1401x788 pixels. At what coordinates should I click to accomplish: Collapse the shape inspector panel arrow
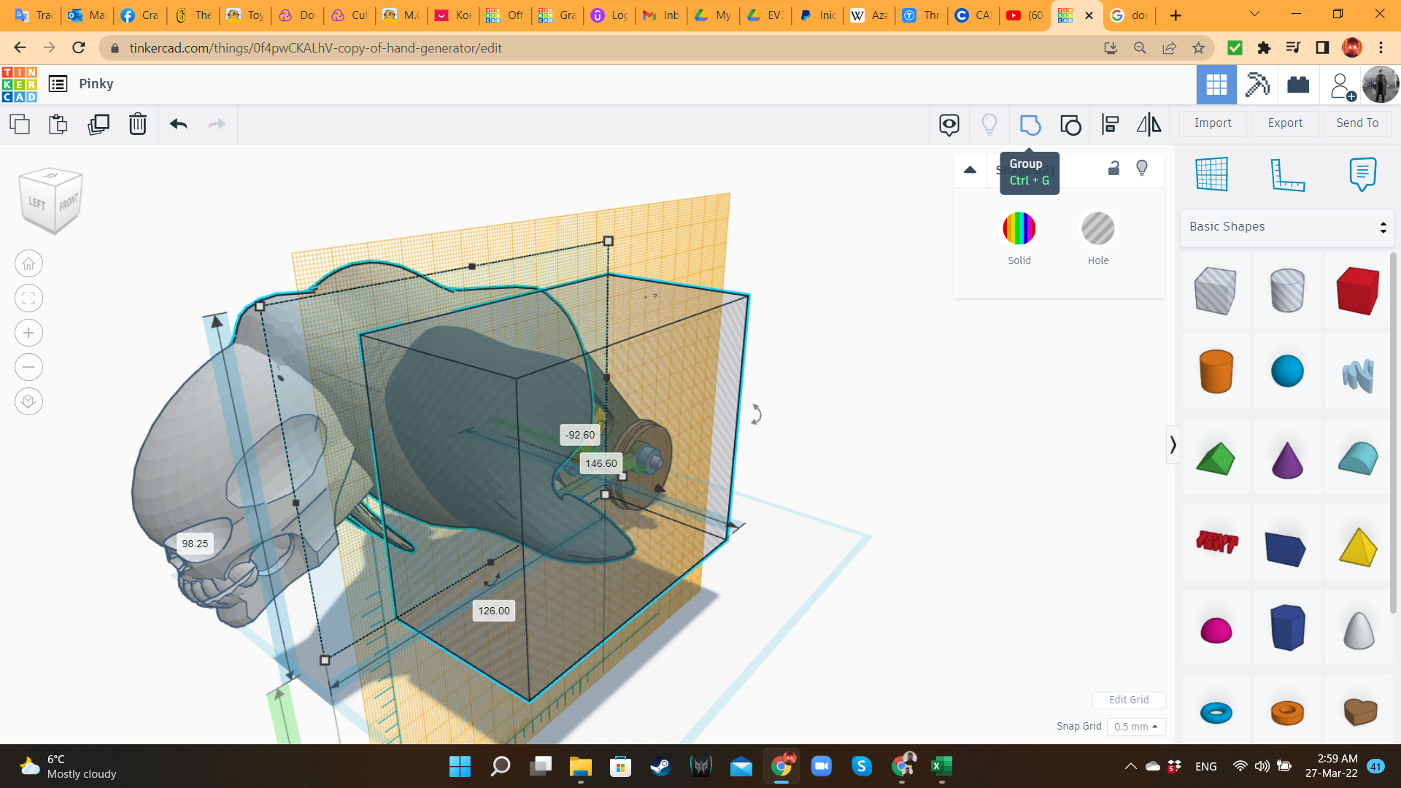click(x=970, y=170)
